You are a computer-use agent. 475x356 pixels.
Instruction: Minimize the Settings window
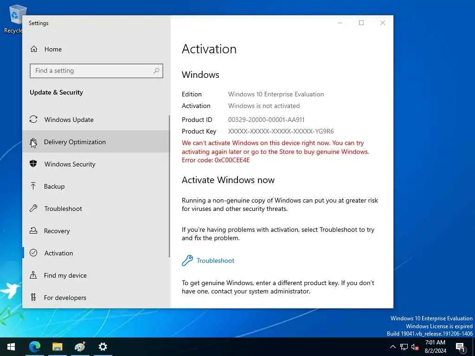(340, 23)
